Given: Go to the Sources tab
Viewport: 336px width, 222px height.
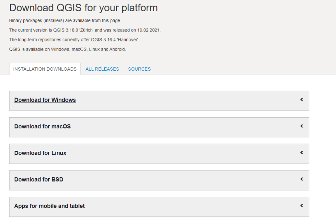Looking at the screenshot, I should (139, 69).
